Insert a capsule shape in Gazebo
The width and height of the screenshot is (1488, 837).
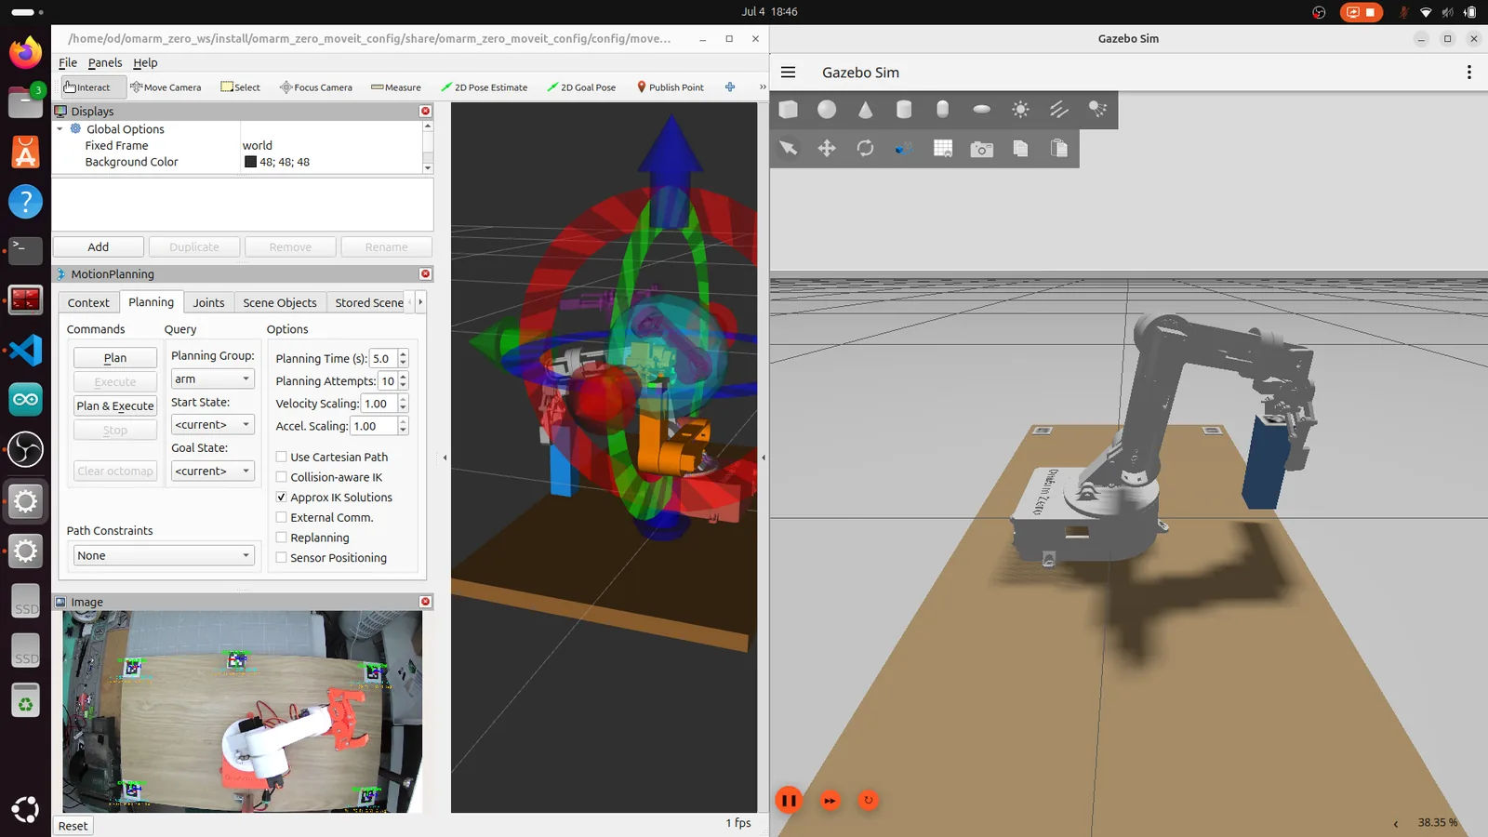(942, 110)
